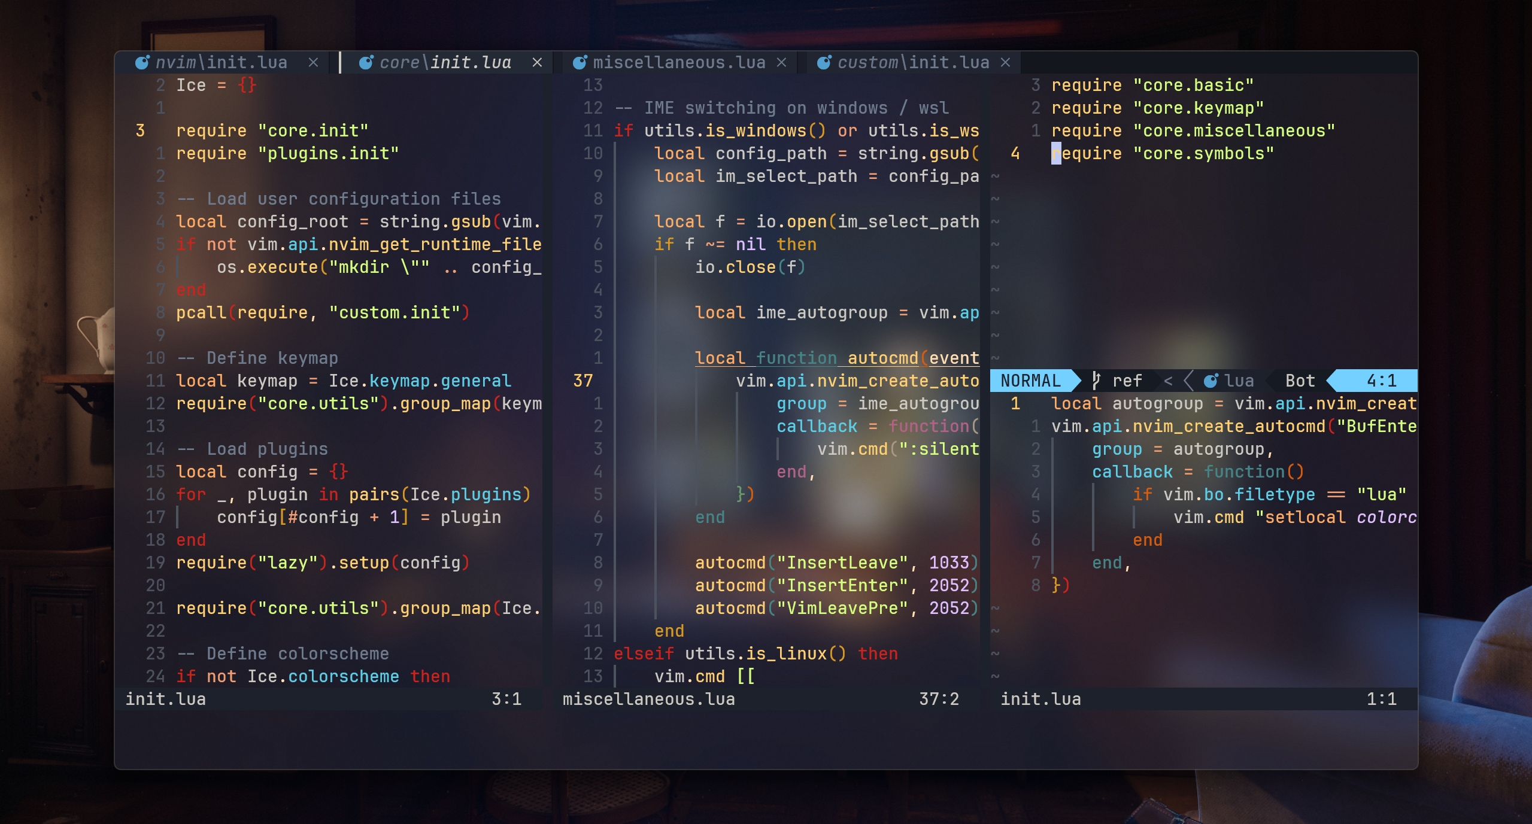1532x824 pixels.
Task: Open the nvim\init.lua tab
Action: coord(221,63)
